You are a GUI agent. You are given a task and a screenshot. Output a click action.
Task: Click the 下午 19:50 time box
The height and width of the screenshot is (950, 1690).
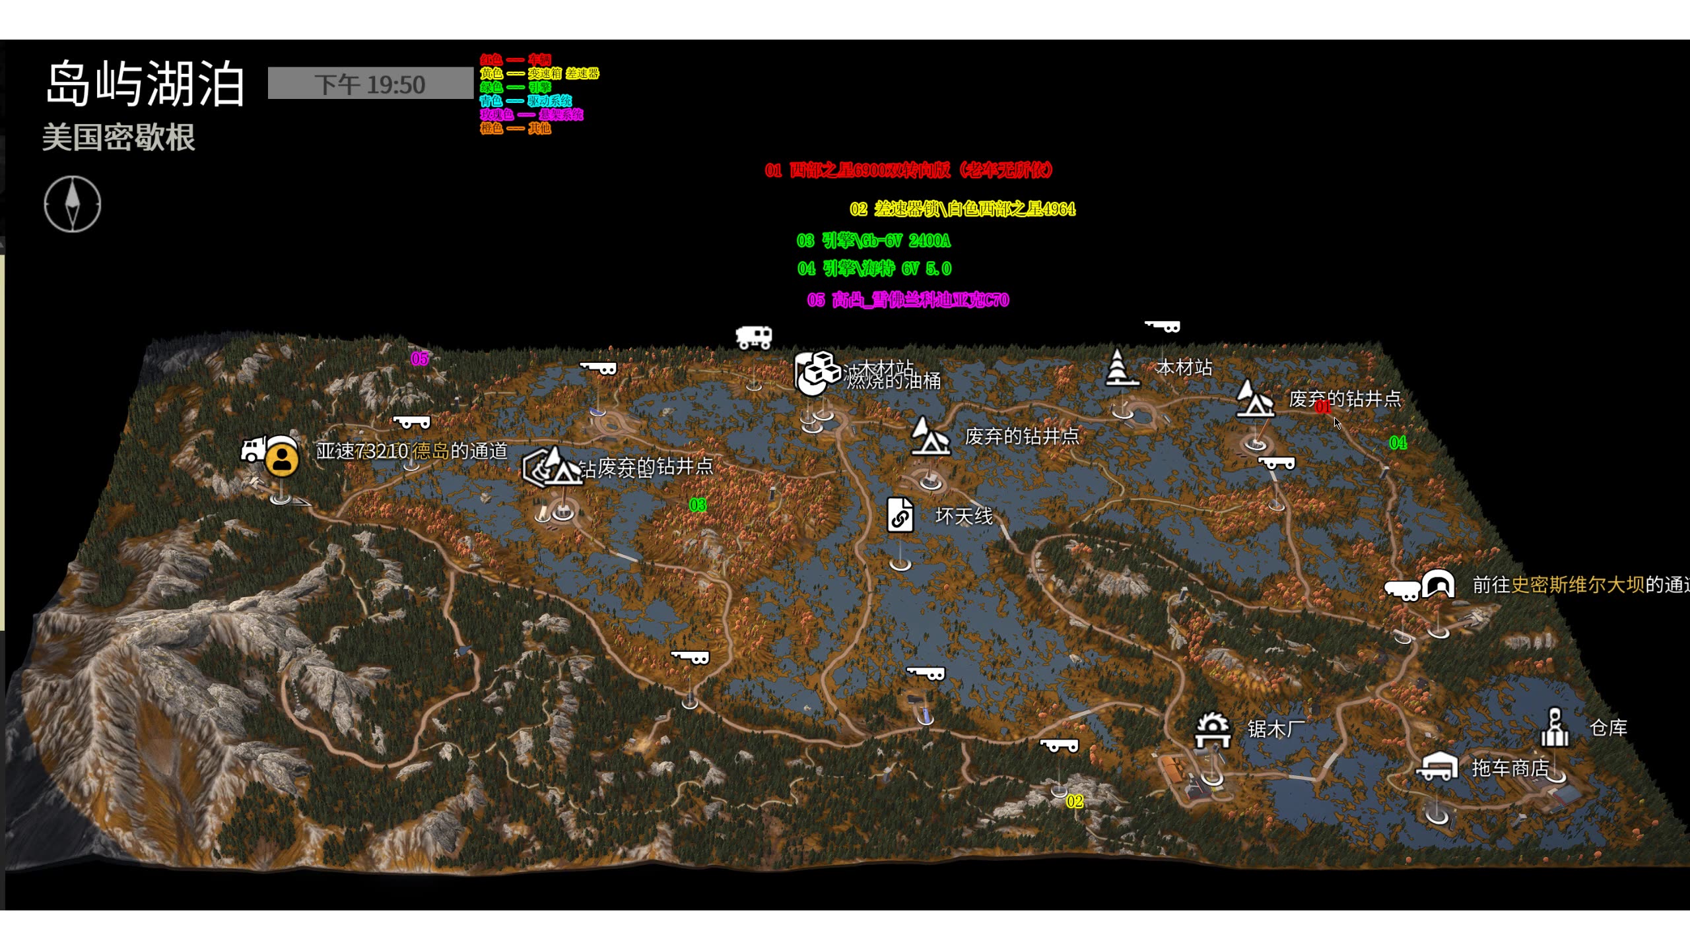tap(370, 84)
